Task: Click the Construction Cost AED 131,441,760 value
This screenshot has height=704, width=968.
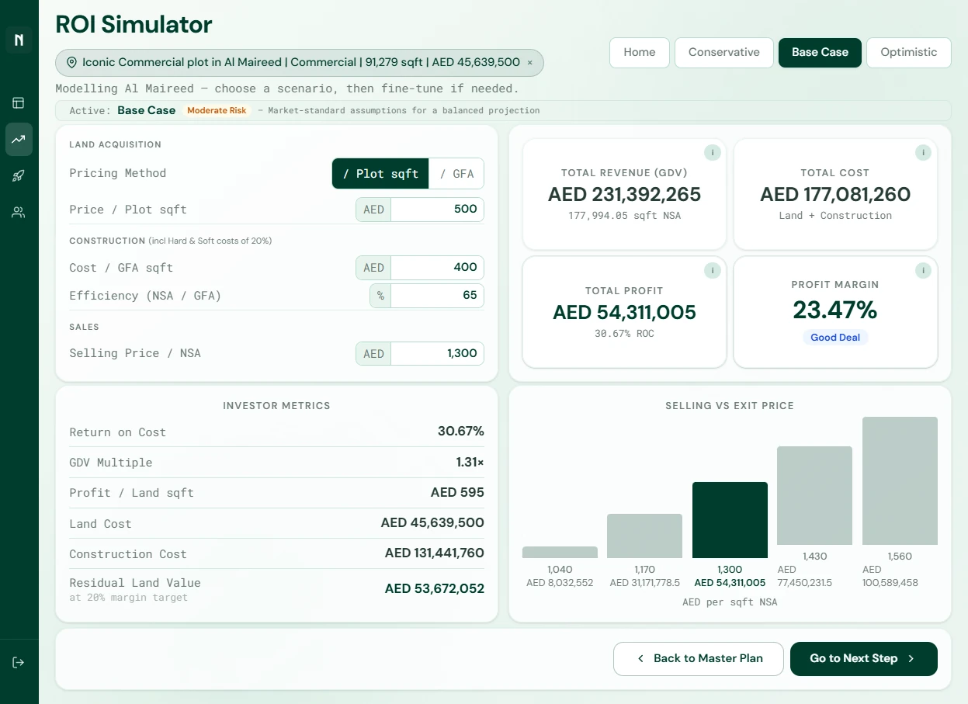Action: click(435, 553)
